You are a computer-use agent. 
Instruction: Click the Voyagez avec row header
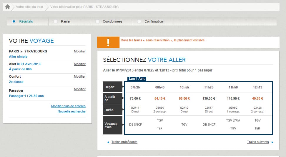point(112,125)
